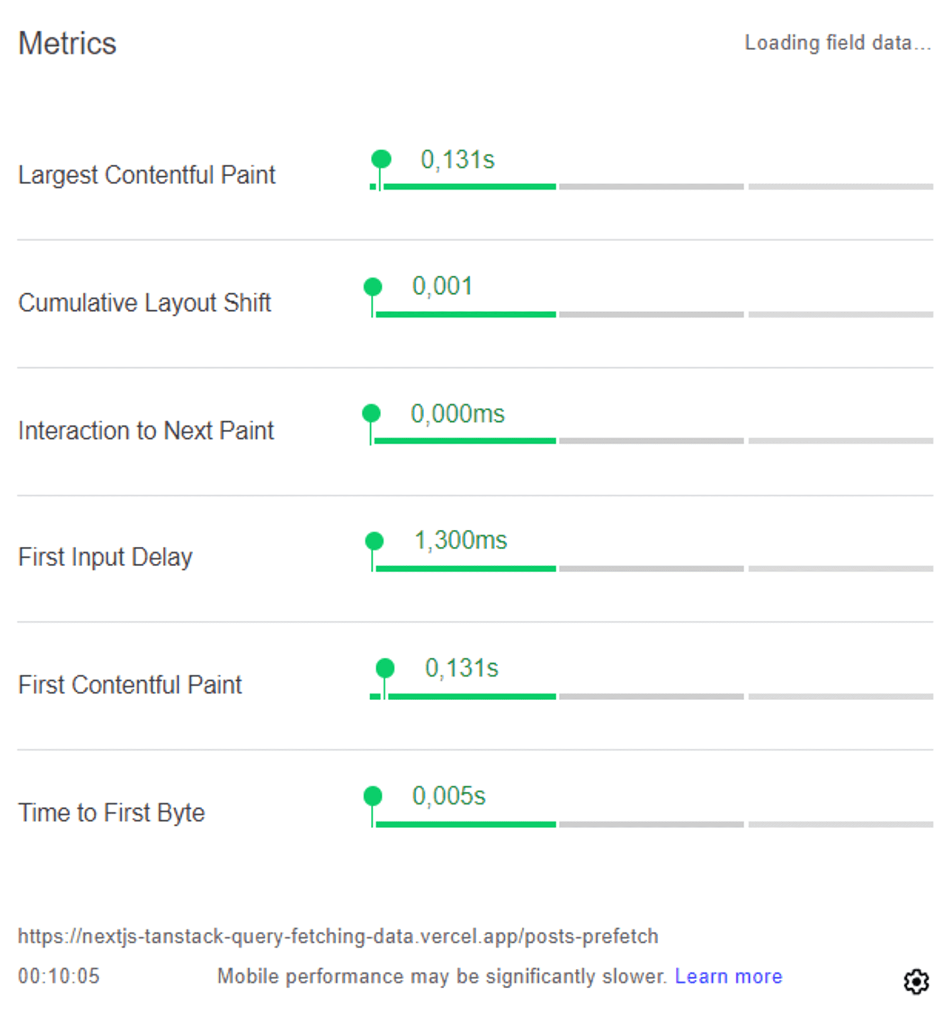The width and height of the screenshot is (947, 1020).
Task: Click the 0,131s LCP value
Action: pyautogui.click(x=457, y=160)
